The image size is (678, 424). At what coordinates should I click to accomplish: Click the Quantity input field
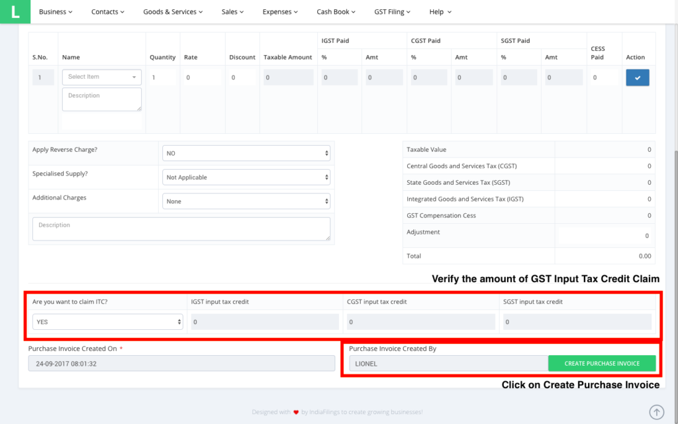pos(162,78)
